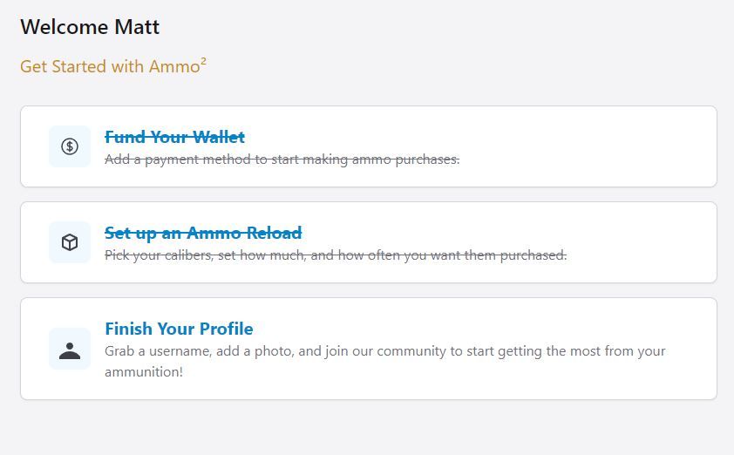Click the word 'ammunition!' in the profile card
734x455 pixels.
point(144,372)
